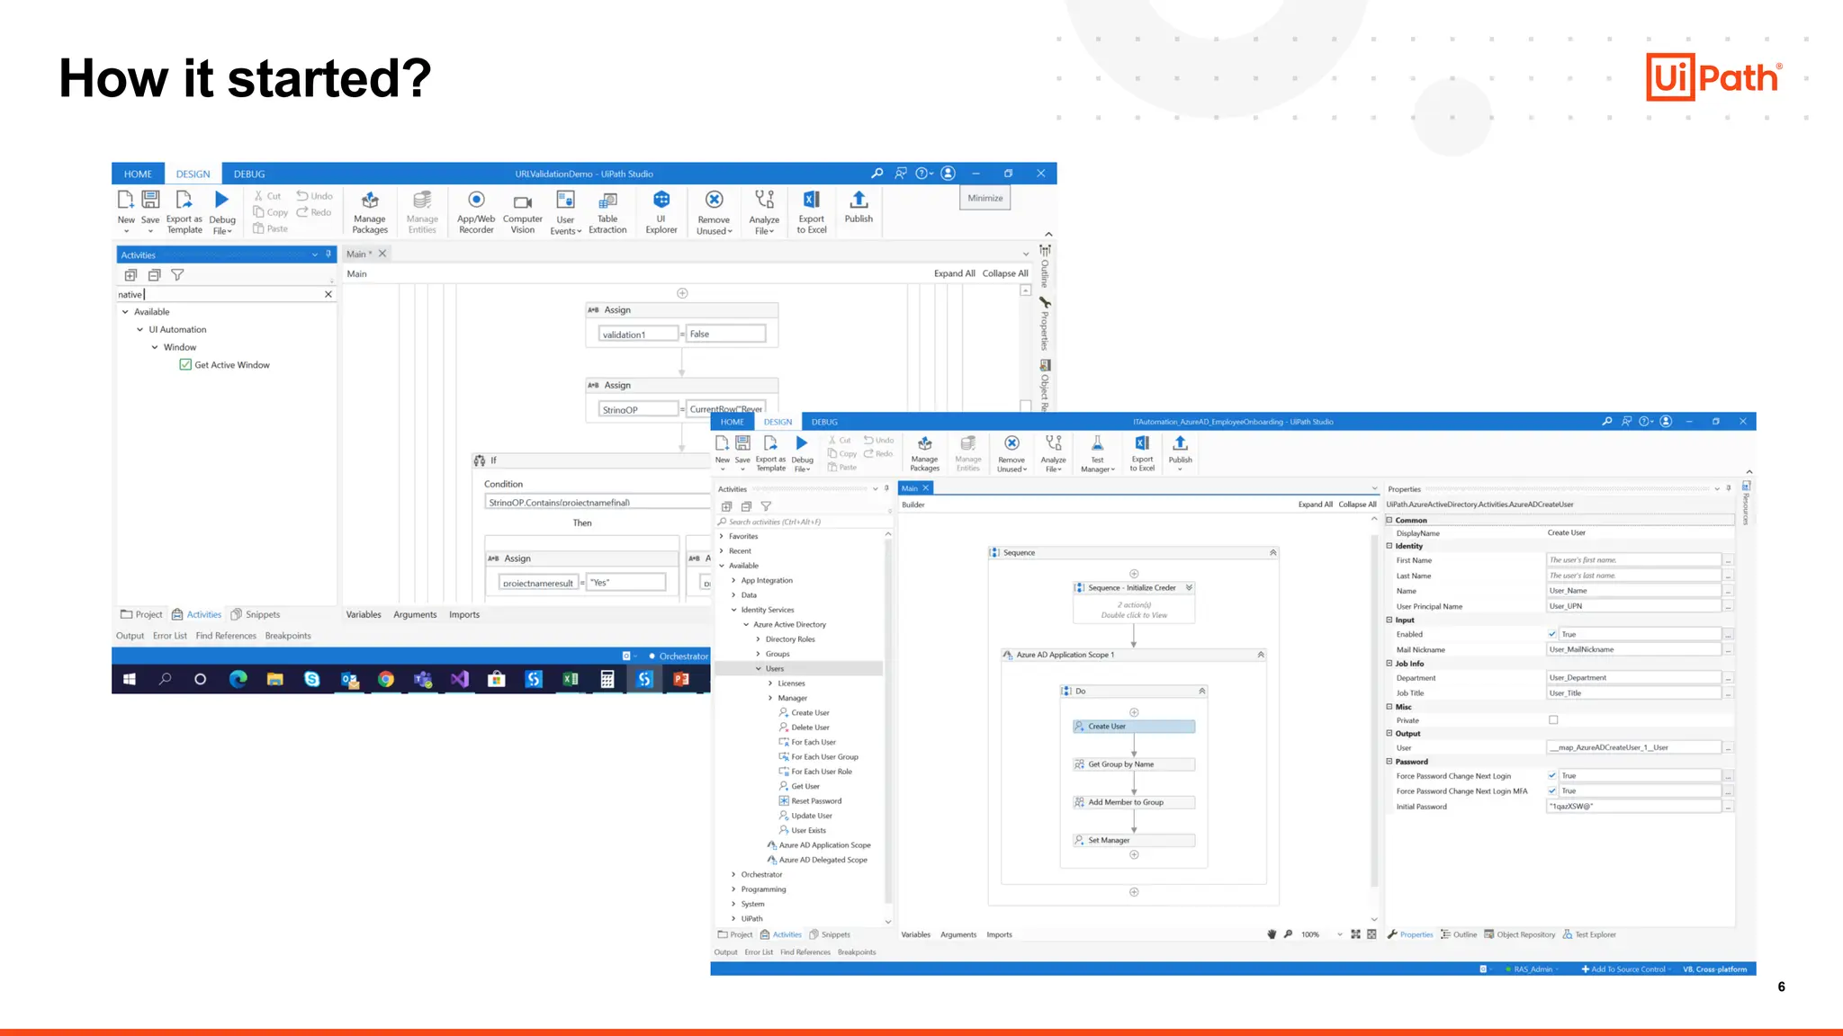Click the Initial Password input field
The image size is (1843, 1036).
tap(1632, 807)
